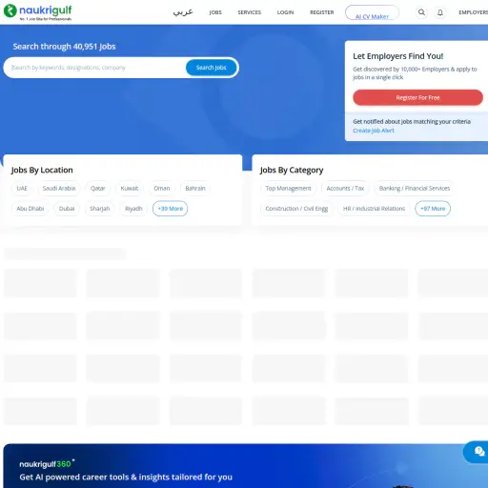This screenshot has width=488, height=488.
Task: Open the Create Job Alert link
Action: click(374, 131)
